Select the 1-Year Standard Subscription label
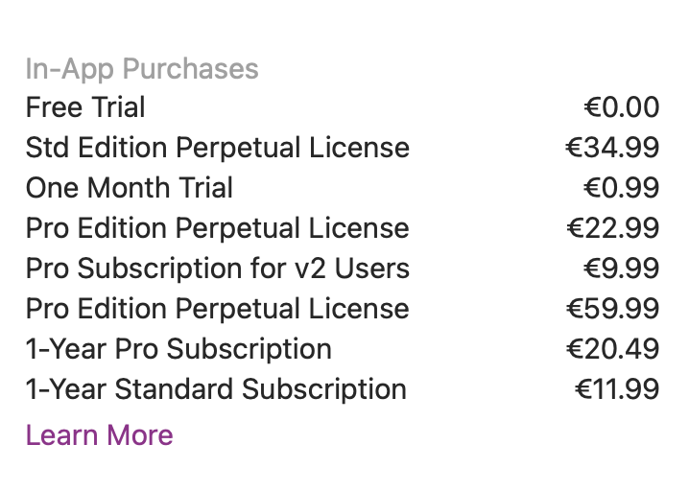 (x=216, y=389)
